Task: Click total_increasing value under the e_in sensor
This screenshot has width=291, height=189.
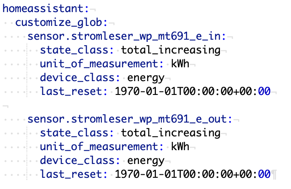Action: coord(171,50)
